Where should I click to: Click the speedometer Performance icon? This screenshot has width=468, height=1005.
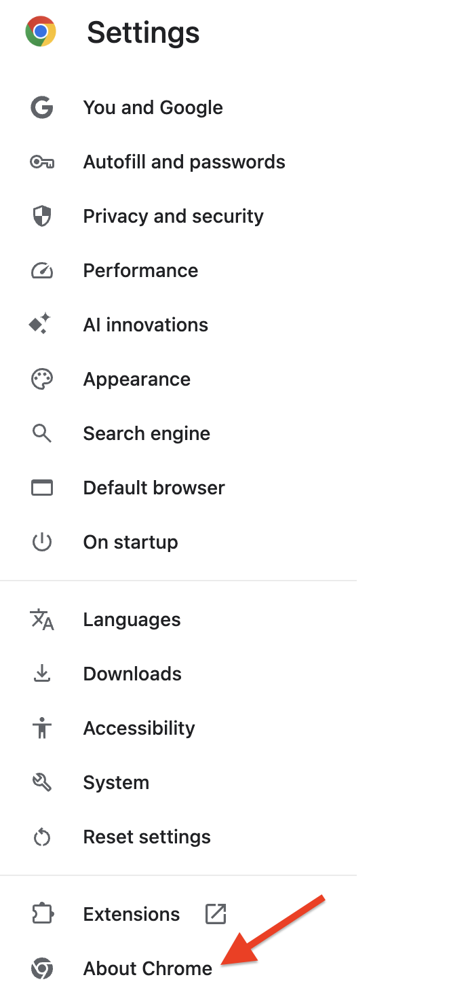[x=42, y=270]
